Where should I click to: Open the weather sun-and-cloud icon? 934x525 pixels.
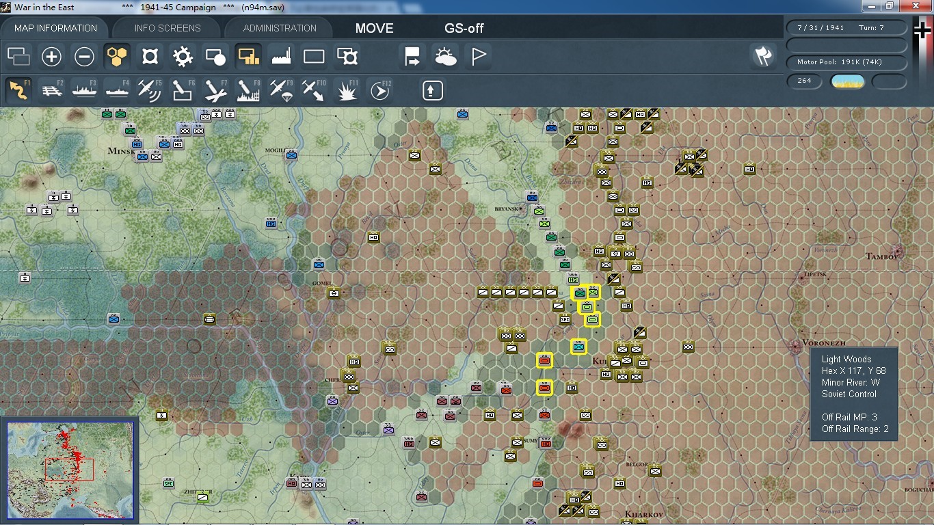445,57
